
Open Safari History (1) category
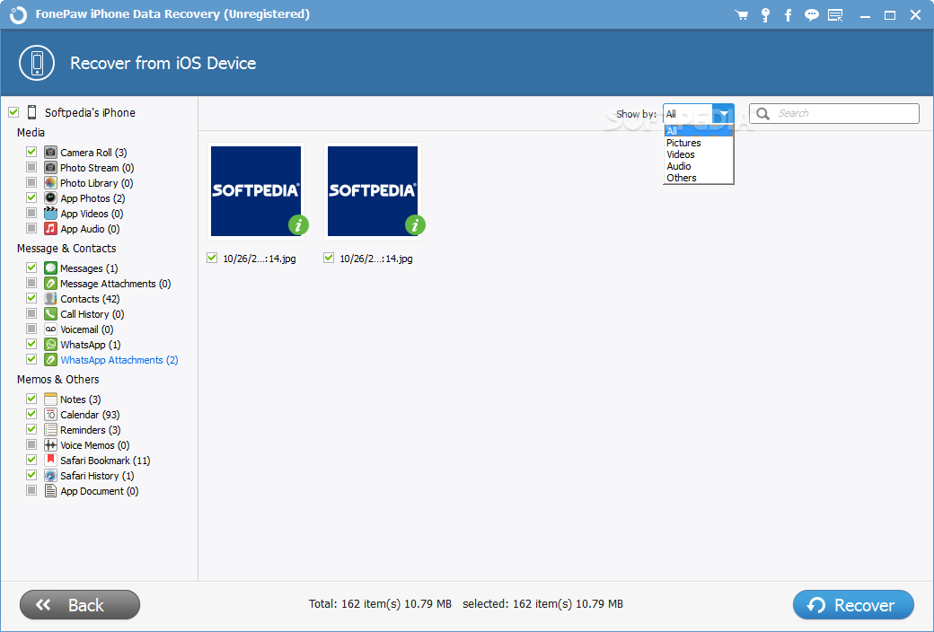coord(97,476)
